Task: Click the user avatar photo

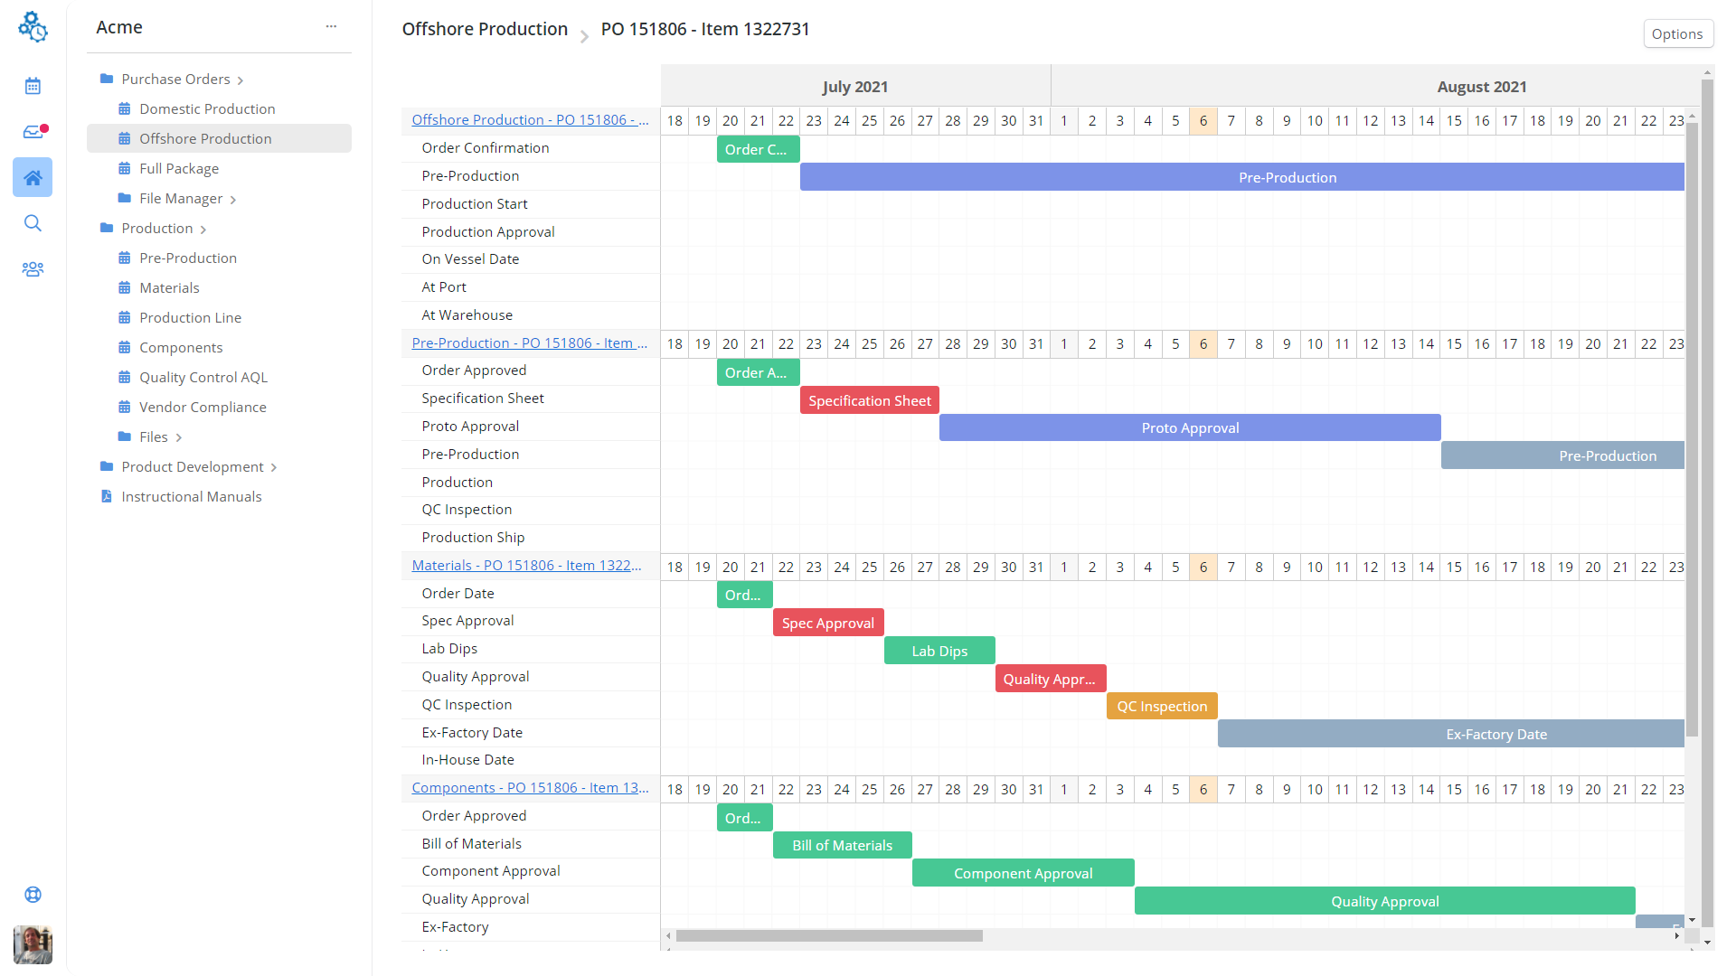Action: click(x=33, y=945)
